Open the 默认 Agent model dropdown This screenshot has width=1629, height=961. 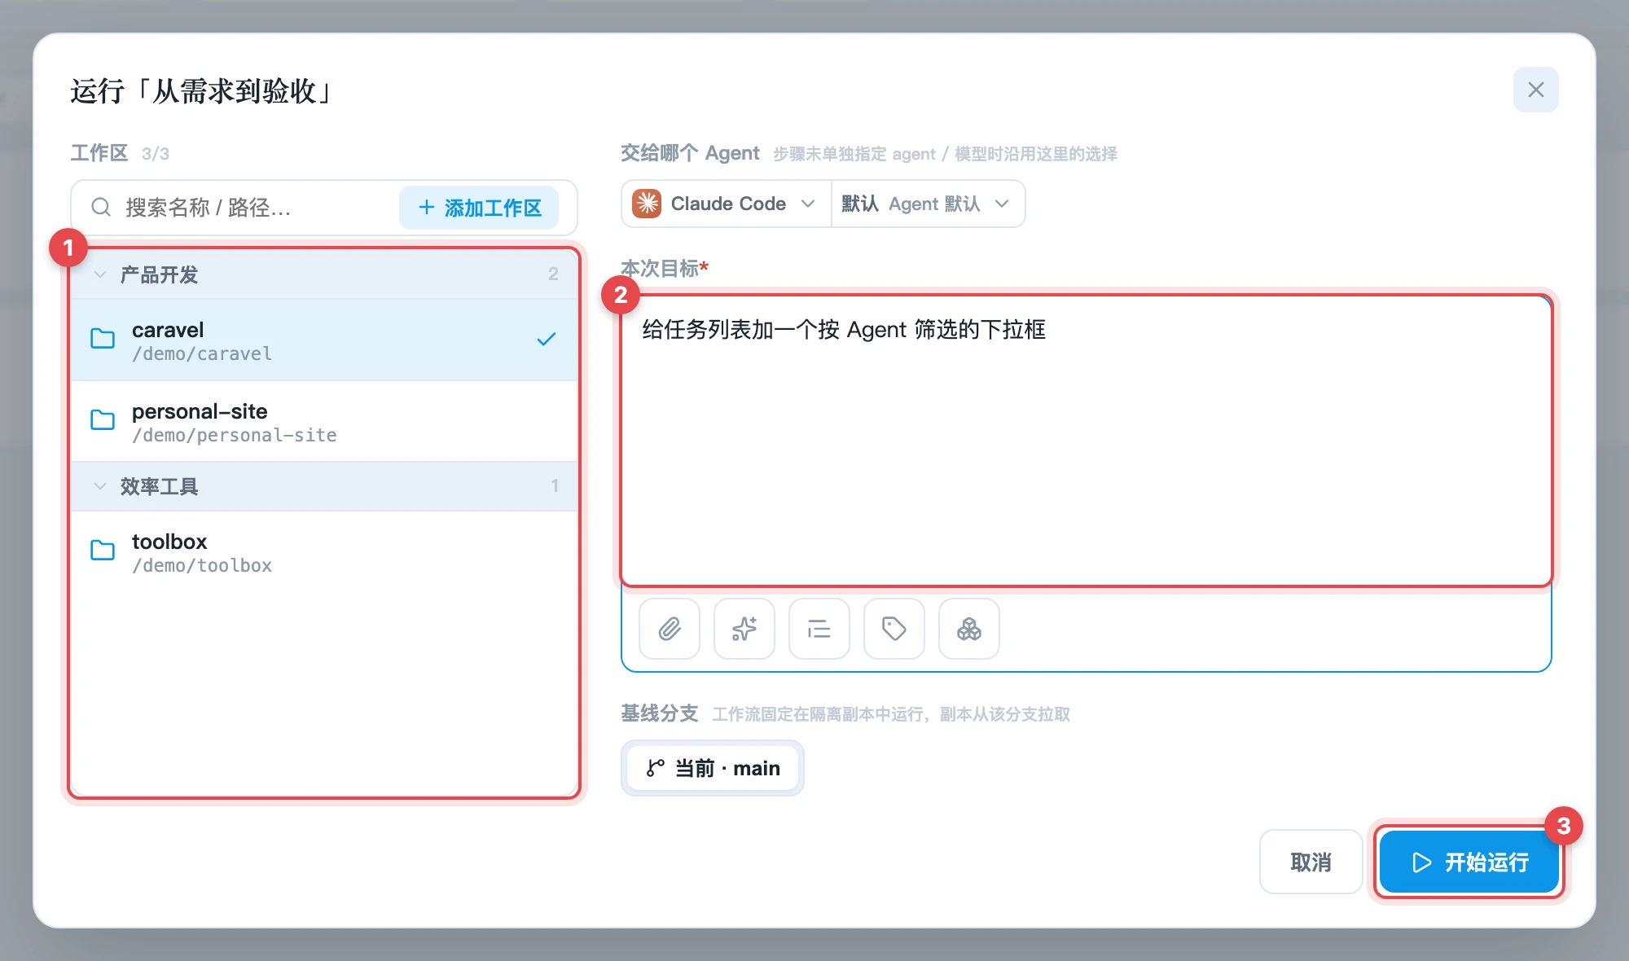[928, 204]
